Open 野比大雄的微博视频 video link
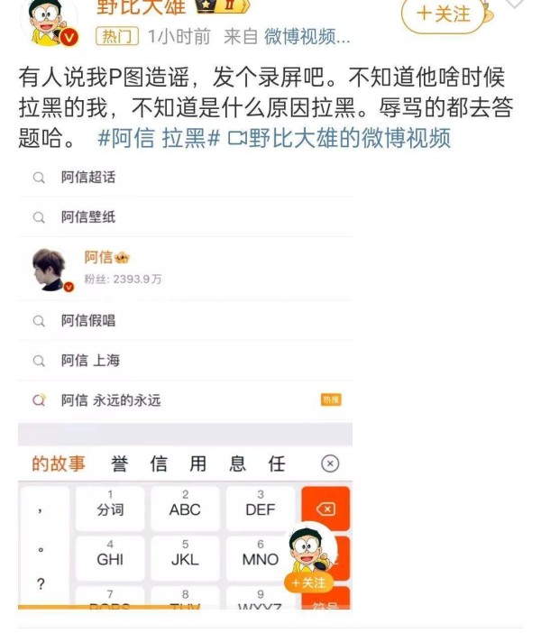Screen dimensions: 541x633 339,138
